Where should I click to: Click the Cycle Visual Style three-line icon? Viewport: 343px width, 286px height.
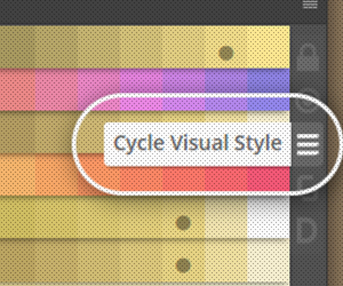point(308,144)
